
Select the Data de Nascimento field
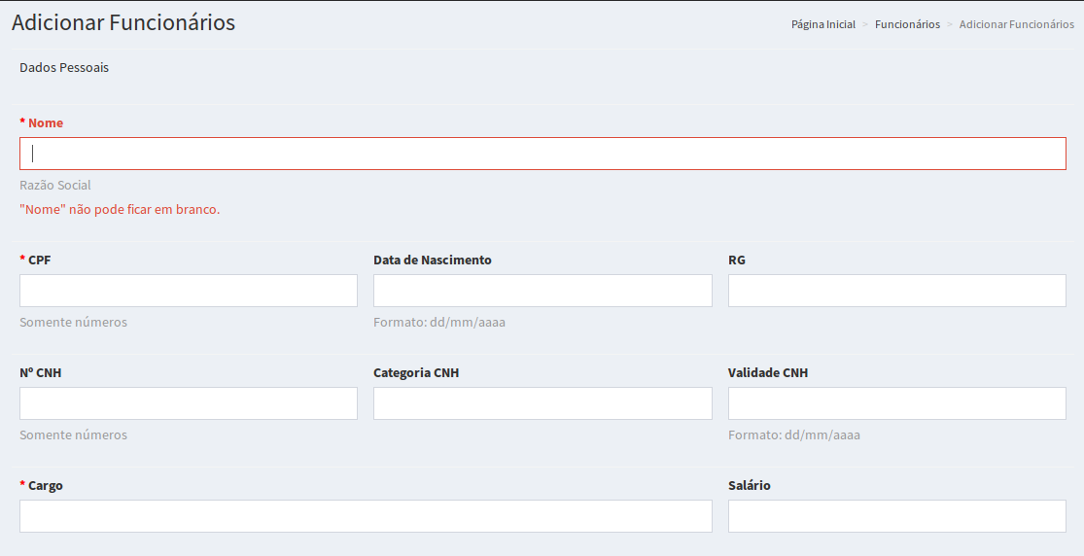click(542, 291)
